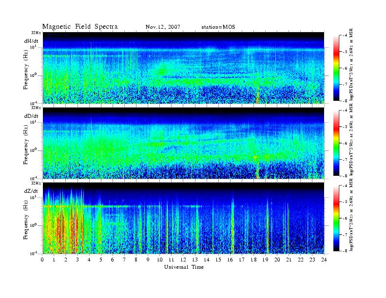The image size is (386, 298).
Task: Click the -4 value on the dZ/dt color scale
Action: [346, 186]
